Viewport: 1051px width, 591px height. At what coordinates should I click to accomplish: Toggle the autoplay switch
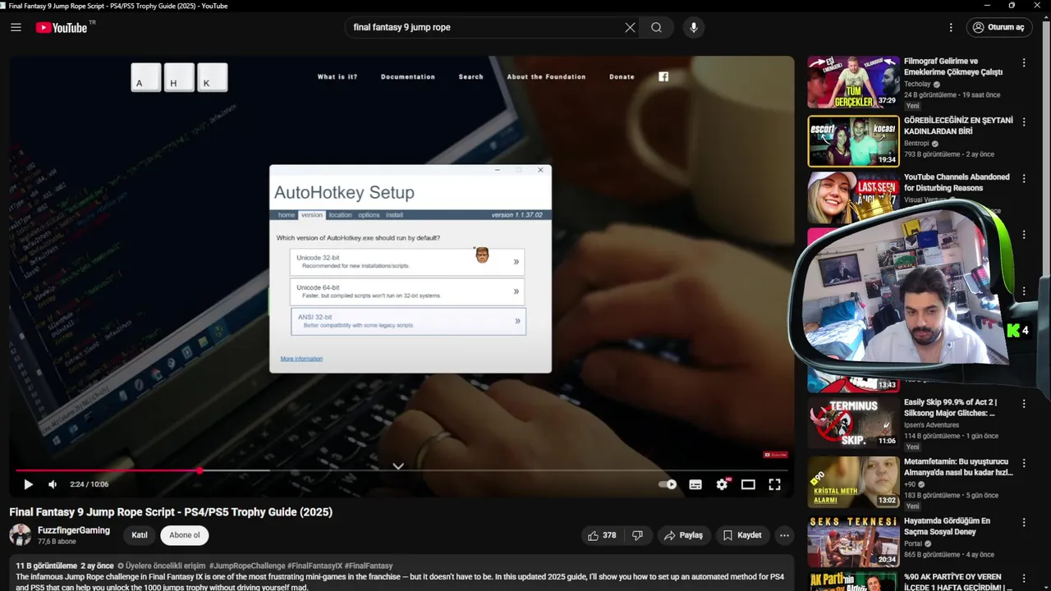pyautogui.click(x=668, y=484)
